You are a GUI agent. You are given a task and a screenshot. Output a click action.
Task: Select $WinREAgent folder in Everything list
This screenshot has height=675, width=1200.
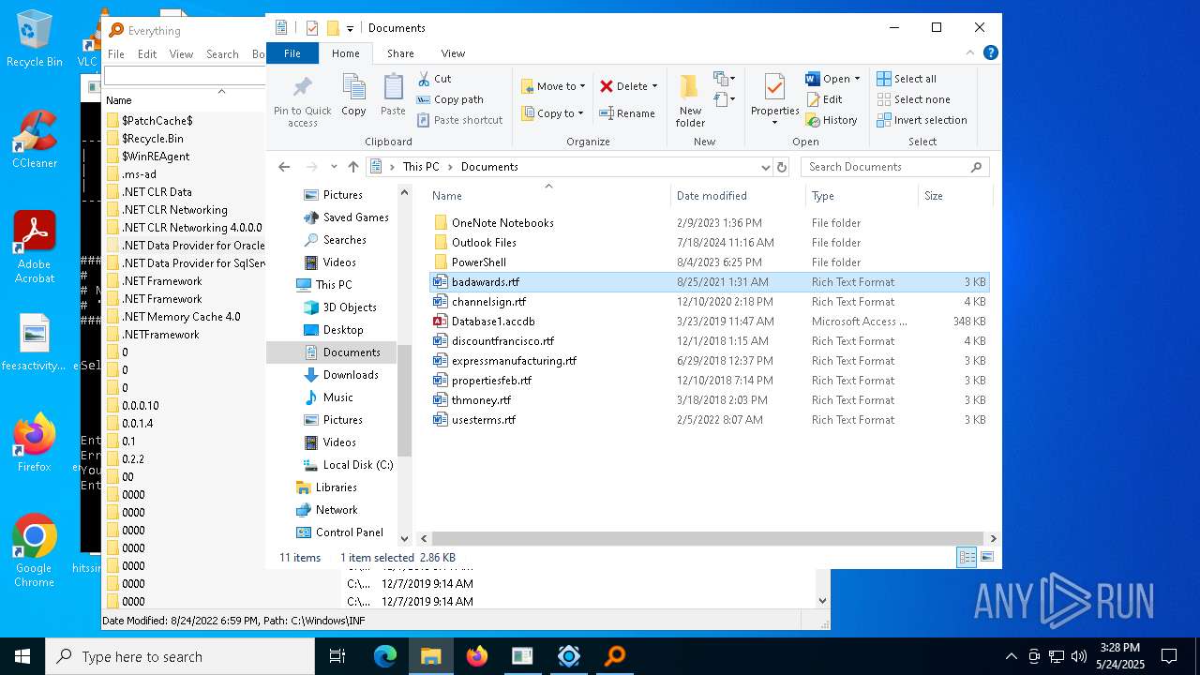[156, 157]
